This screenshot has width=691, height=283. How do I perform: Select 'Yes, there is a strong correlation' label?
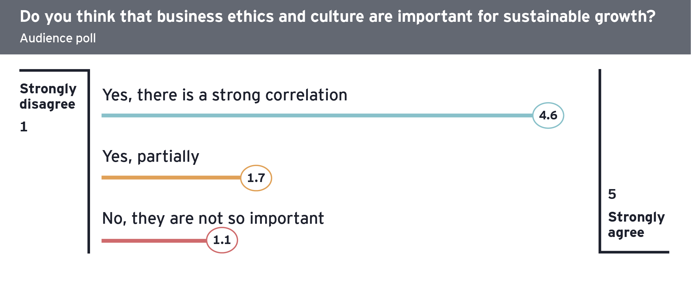tap(225, 95)
